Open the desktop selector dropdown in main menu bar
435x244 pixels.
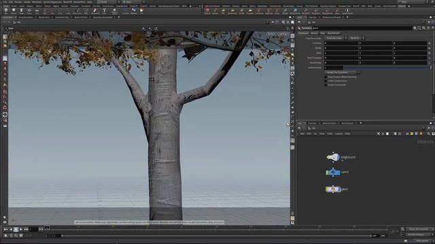point(108,2)
